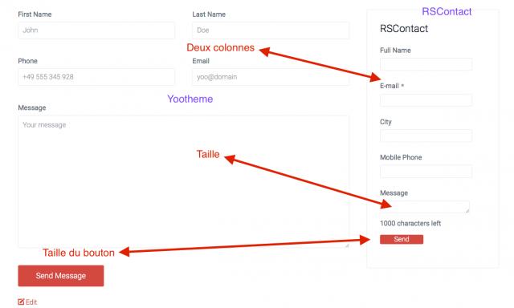Image resolution: width=514 pixels, height=308 pixels.
Task: Click the RSContact textarea resize handle
Action: pos(467,211)
